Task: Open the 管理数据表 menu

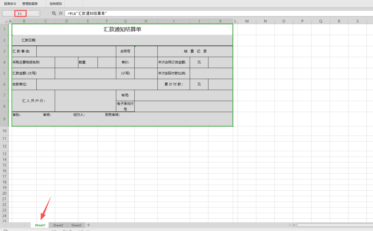Action: pyautogui.click(x=30, y=4)
